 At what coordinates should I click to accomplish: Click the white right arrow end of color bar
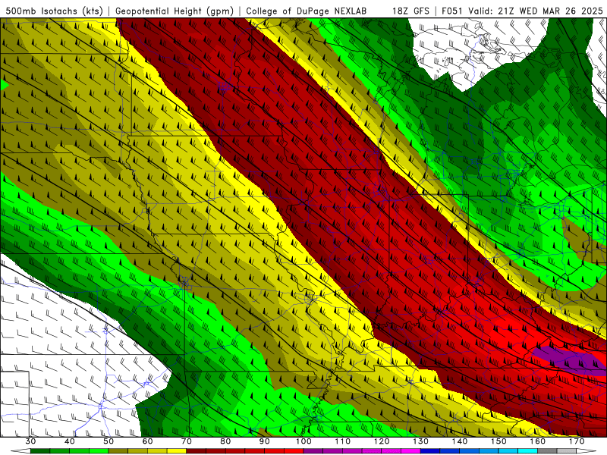[x=586, y=451]
